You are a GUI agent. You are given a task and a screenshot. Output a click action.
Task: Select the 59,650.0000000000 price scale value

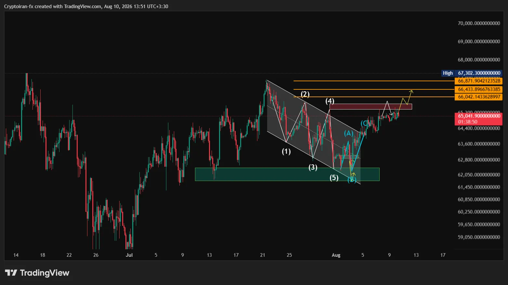pyautogui.click(x=479, y=225)
